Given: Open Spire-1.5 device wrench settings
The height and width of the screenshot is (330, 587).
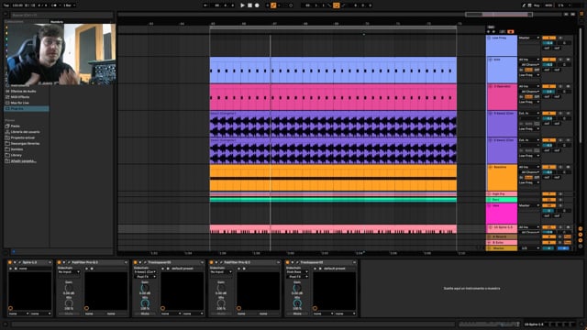Looking at the screenshot, I should click(x=20, y=262).
